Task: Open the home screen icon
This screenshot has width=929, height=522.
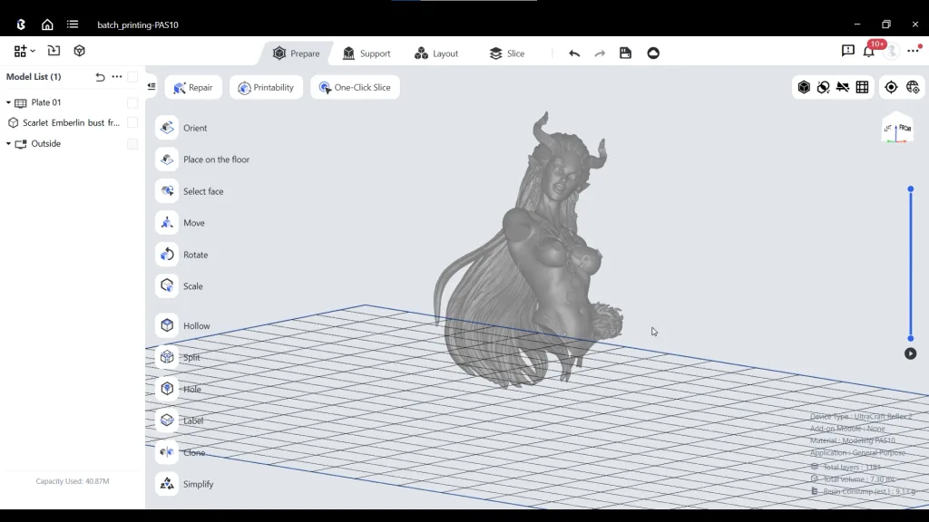Action: 47,24
